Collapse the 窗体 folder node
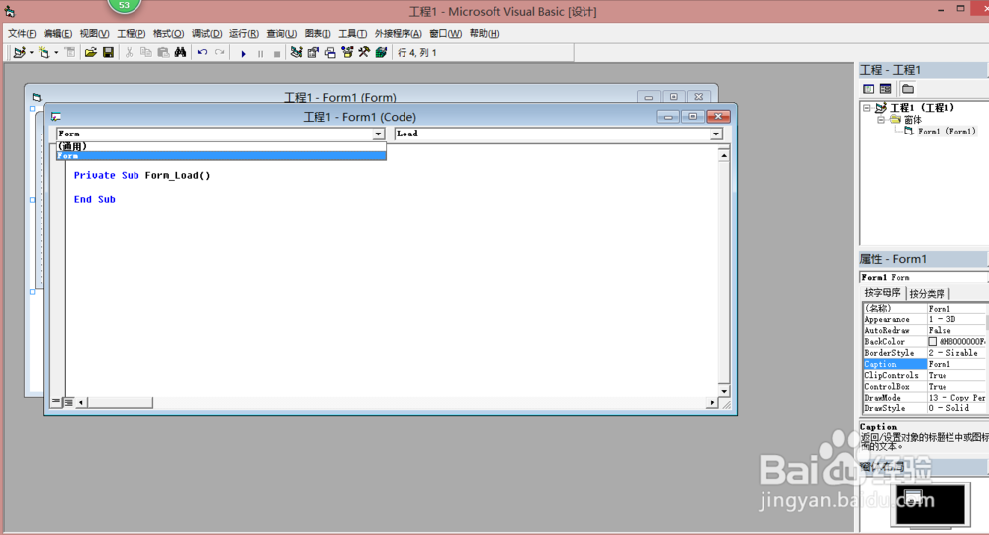 click(881, 120)
